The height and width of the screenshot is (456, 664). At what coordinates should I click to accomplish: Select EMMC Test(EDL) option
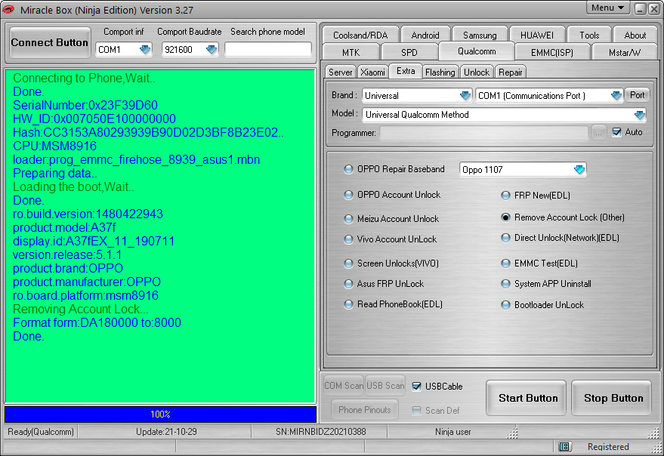point(505,263)
